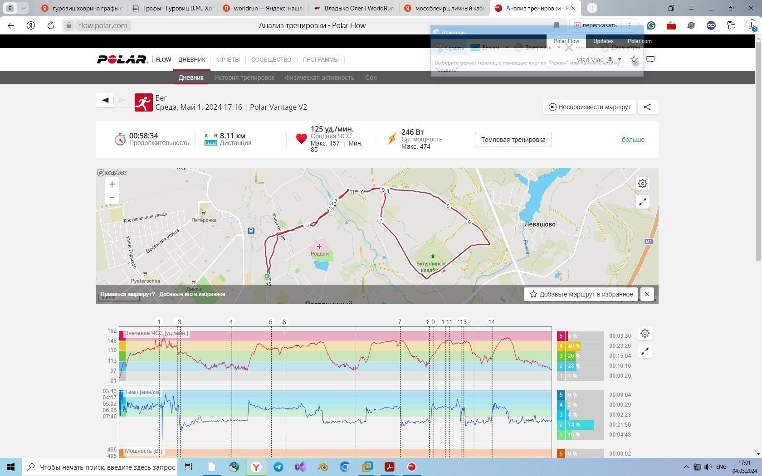Click the Polar logo

click(x=122, y=59)
